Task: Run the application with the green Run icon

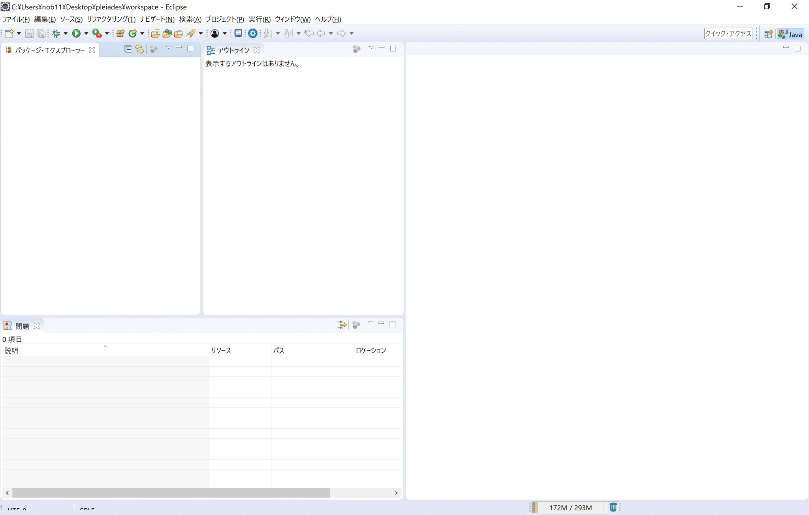Action: (76, 34)
